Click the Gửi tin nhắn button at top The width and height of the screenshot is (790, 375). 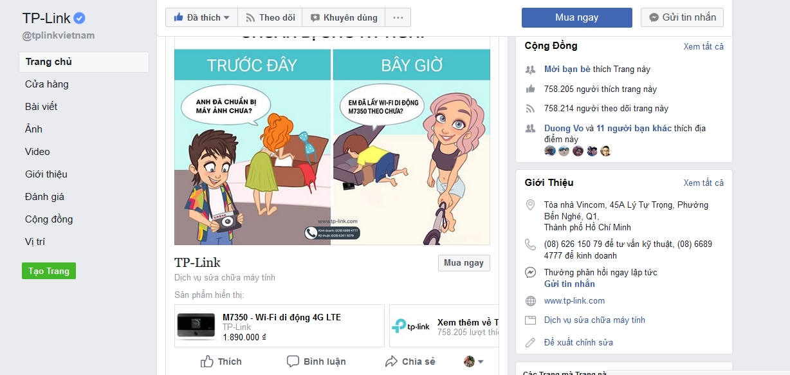coord(683,17)
